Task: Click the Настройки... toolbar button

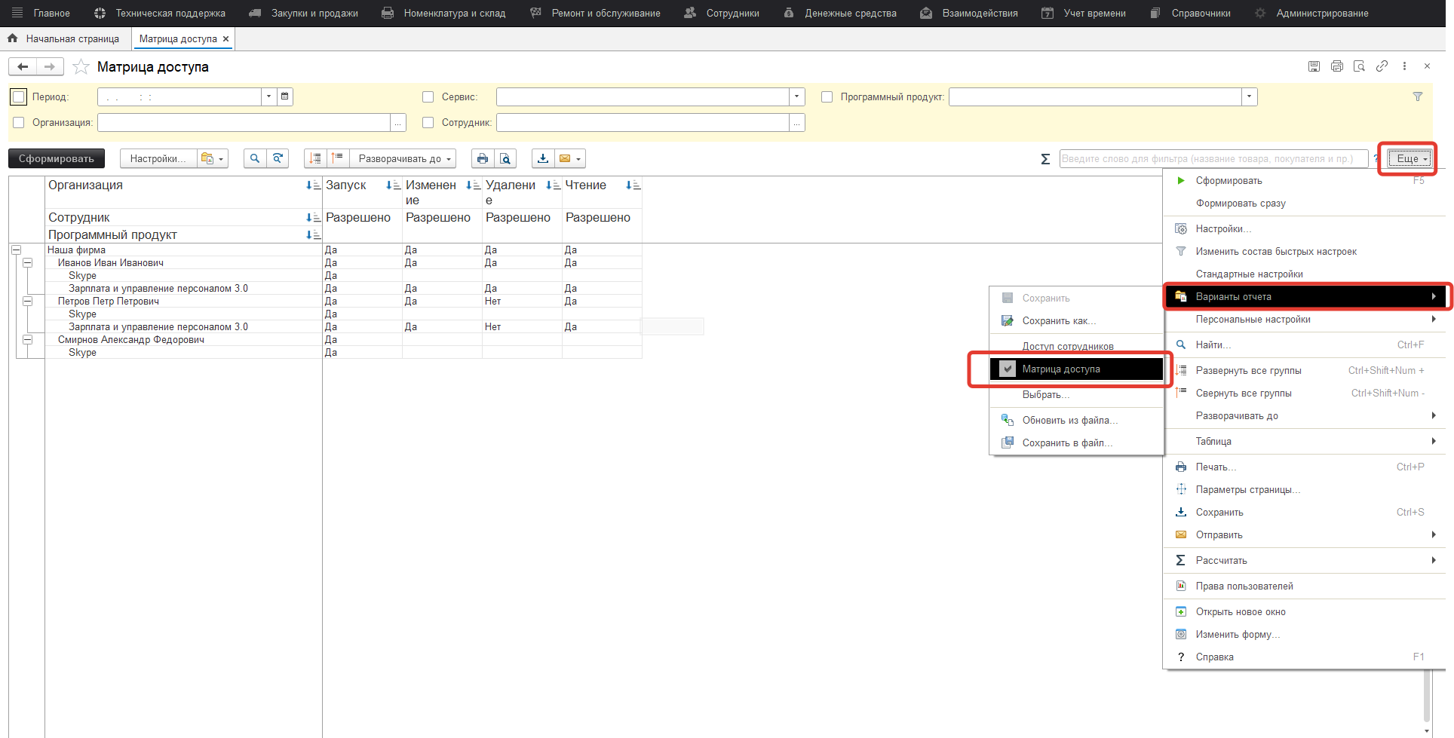Action: tap(158, 158)
